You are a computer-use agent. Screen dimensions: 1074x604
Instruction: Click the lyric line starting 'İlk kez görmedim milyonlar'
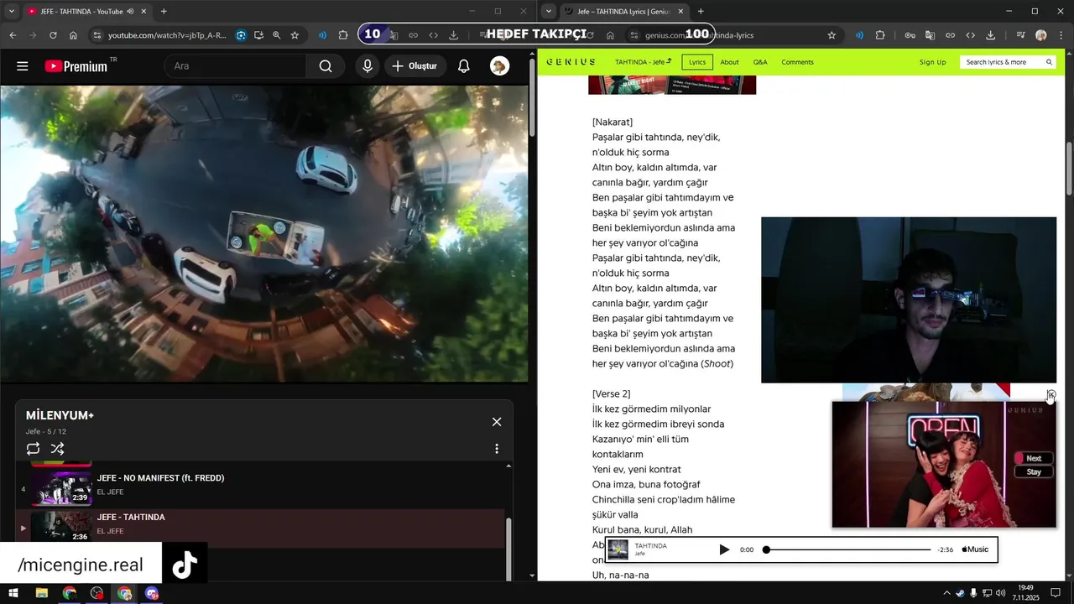click(x=652, y=409)
